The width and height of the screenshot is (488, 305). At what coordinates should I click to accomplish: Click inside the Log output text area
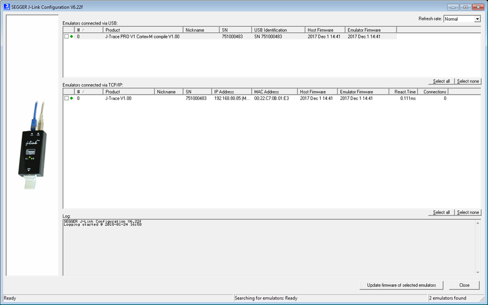pyautogui.click(x=269, y=248)
